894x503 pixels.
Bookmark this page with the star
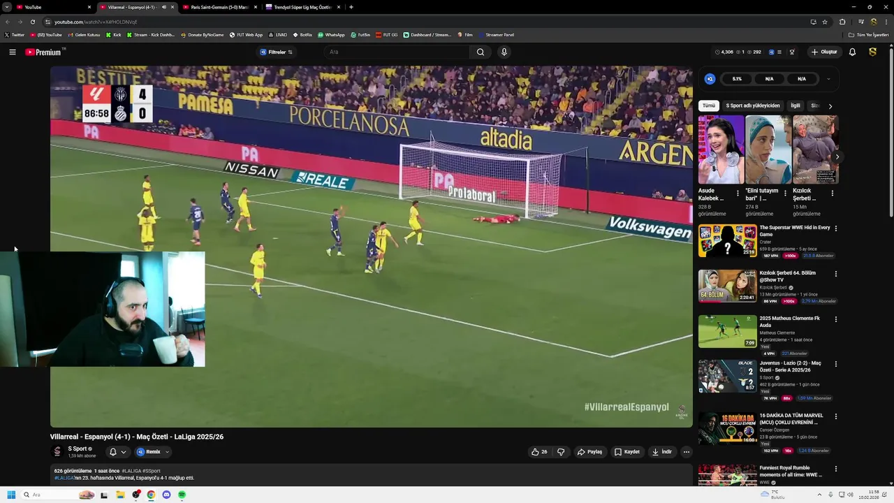(x=825, y=22)
